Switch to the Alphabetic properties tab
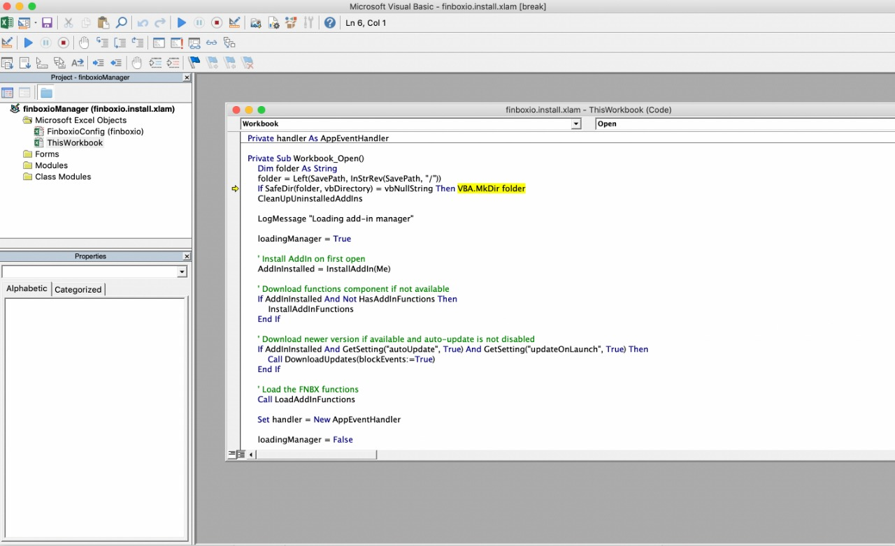This screenshot has height=546, width=895. coord(27,289)
